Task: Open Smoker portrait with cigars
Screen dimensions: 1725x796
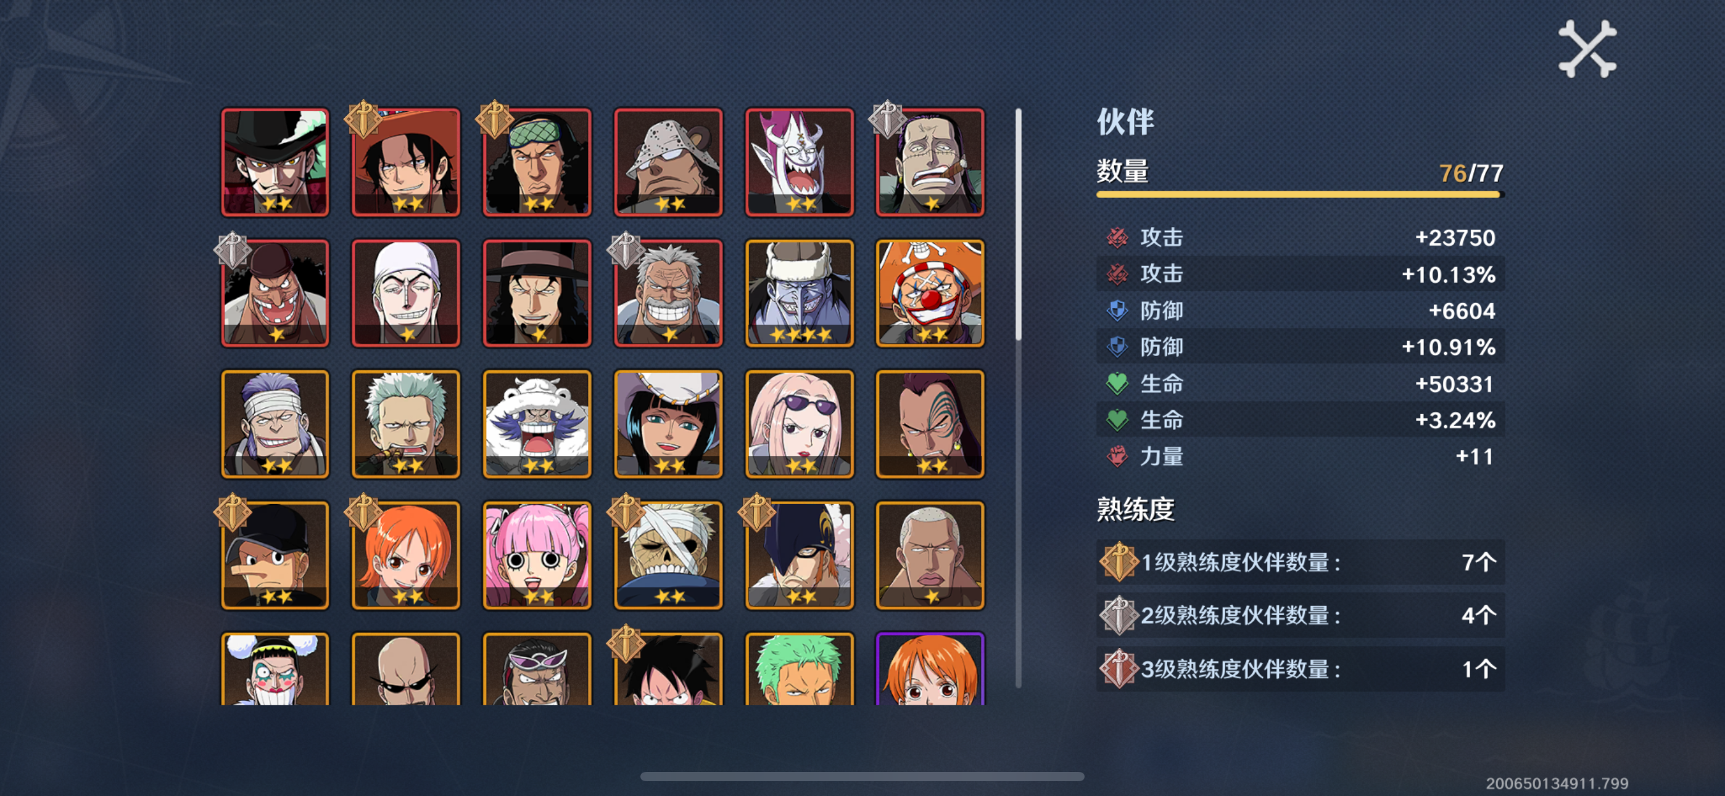Action: pos(406,424)
